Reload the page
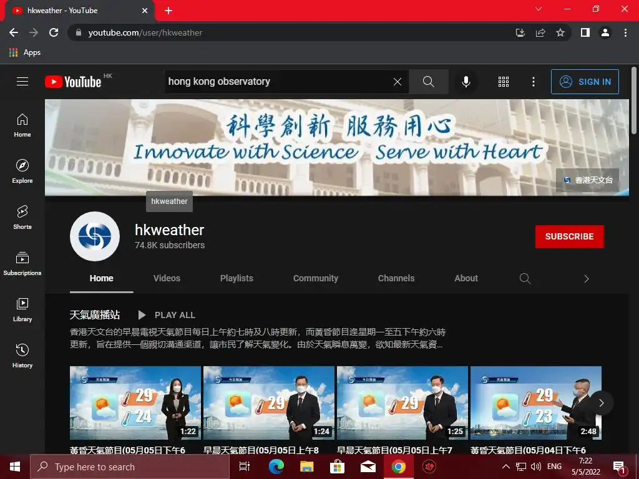This screenshot has width=639, height=479. [54, 32]
